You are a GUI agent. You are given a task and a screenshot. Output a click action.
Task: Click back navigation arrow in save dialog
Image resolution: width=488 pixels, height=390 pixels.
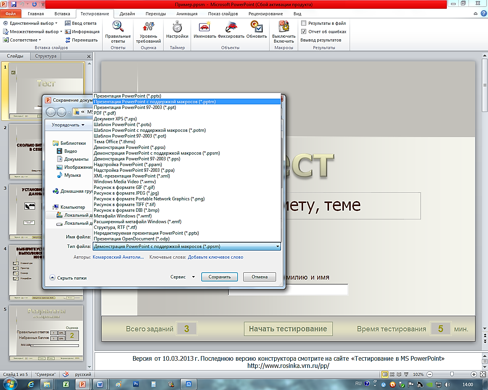tap(51, 112)
